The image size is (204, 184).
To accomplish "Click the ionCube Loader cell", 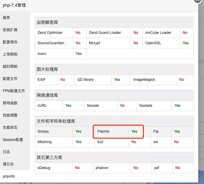I will [161, 33].
